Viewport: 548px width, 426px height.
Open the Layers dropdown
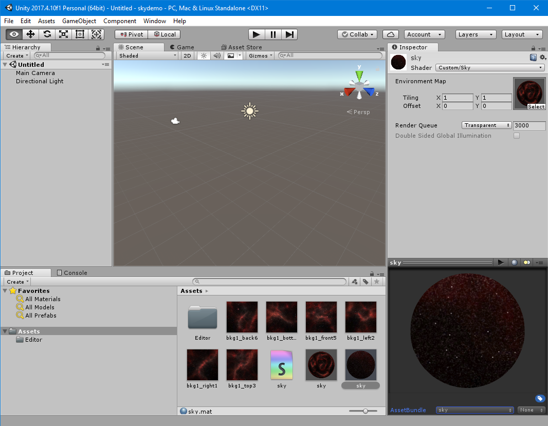click(476, 34)
